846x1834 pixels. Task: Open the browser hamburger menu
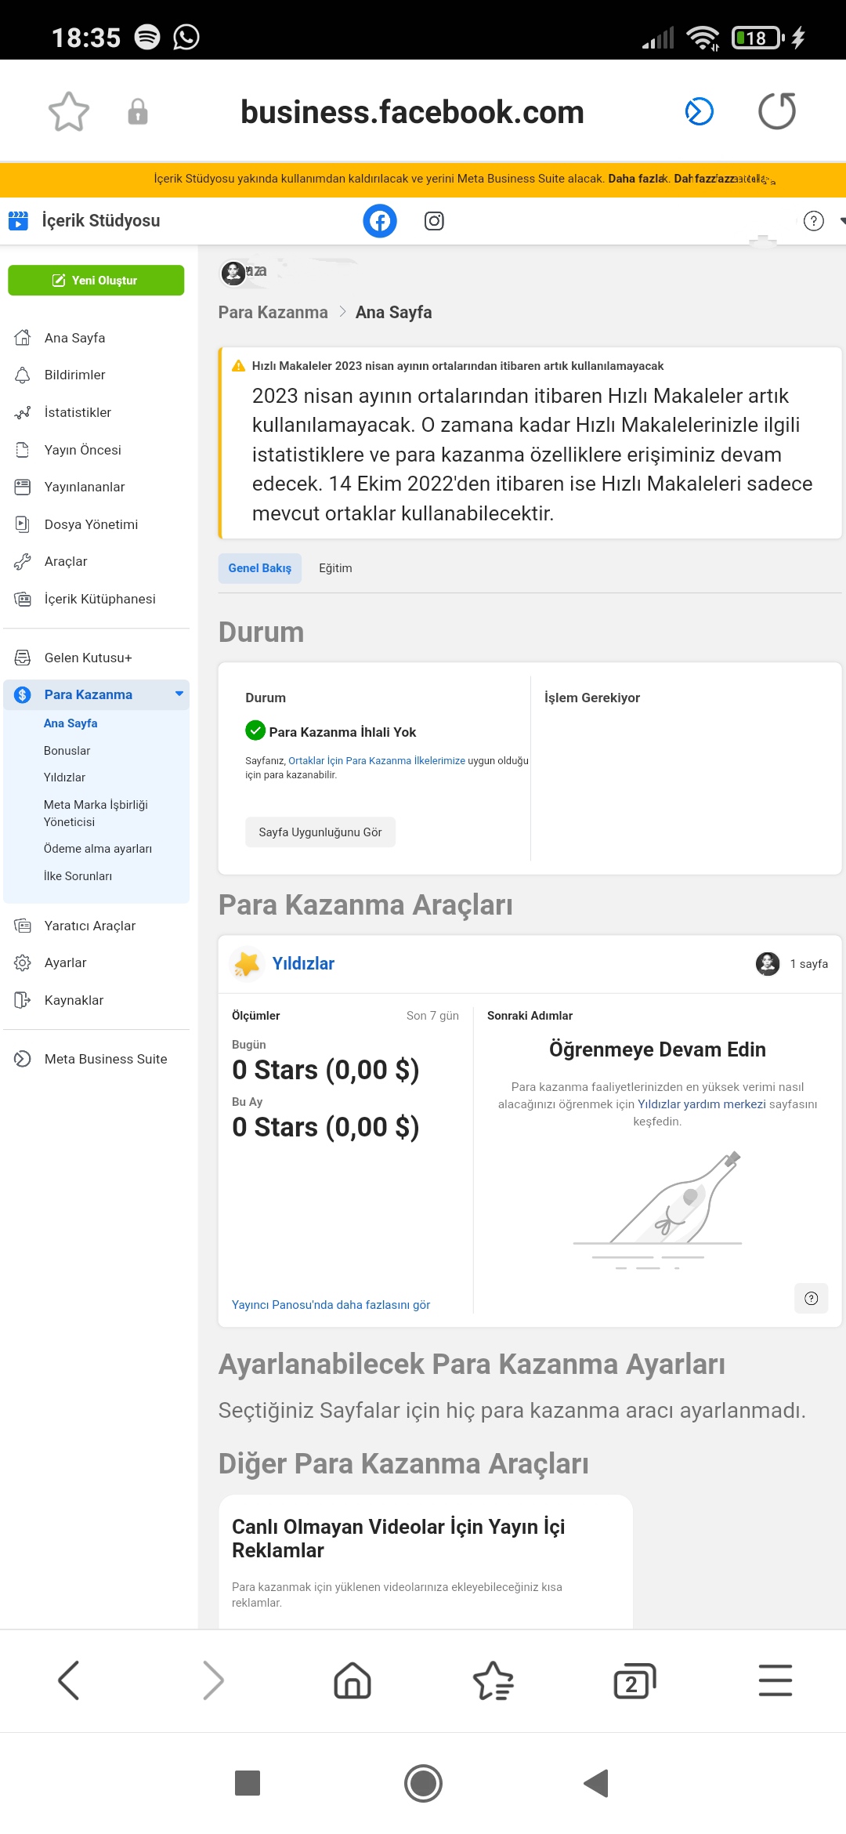[775, 1680]
